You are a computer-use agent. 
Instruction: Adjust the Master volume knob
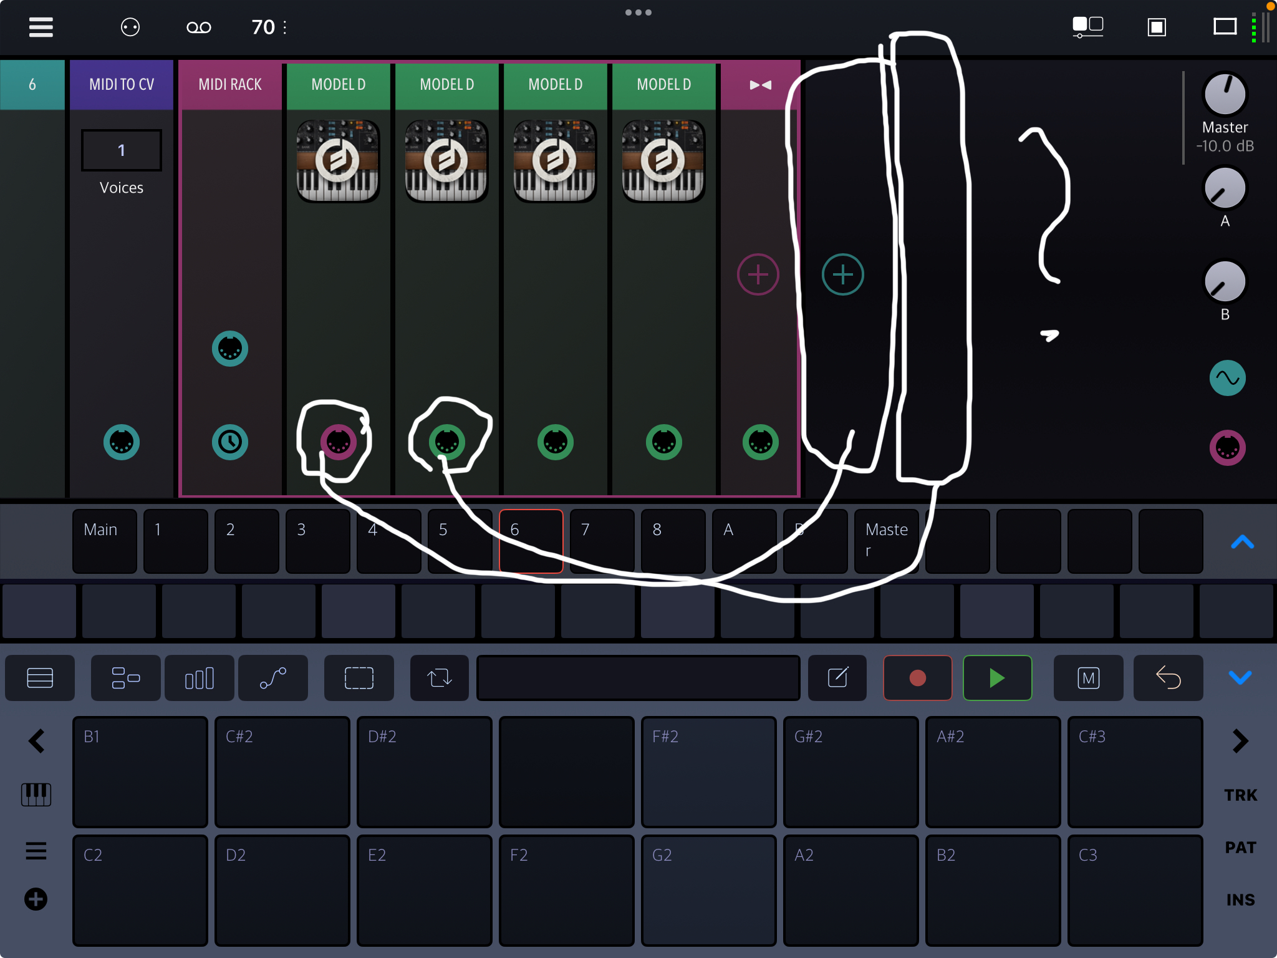coord(1225,95)
